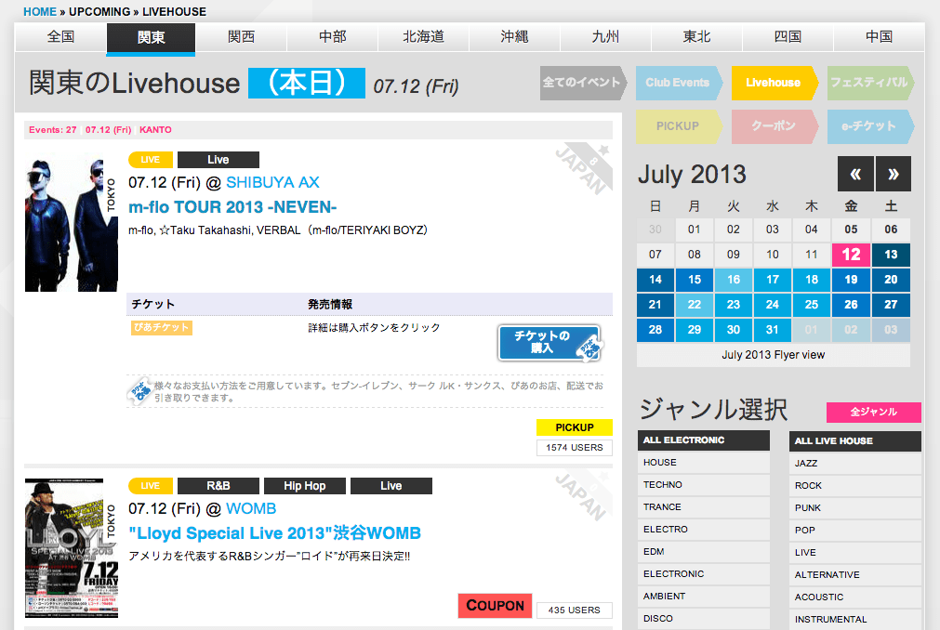Filter by PICKUP category arrow
The height and width of the screenshot is (630, 940).
[x=679, y=126]
